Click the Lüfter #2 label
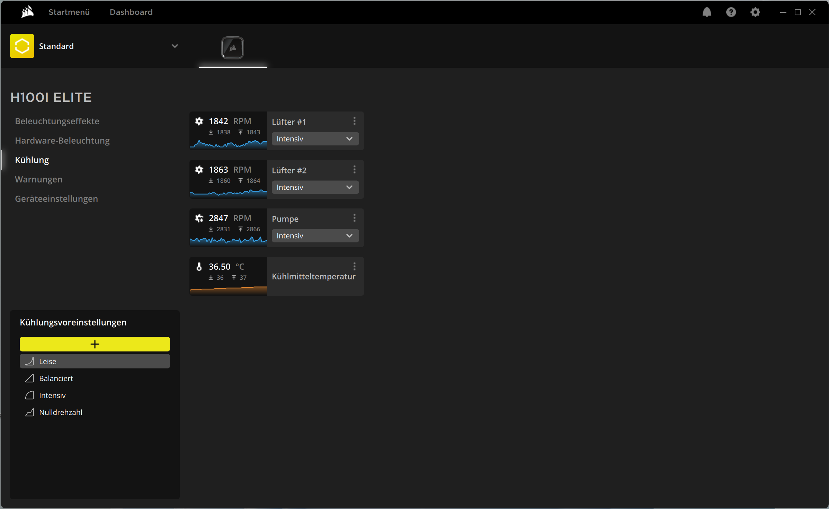The width and height of the screenshot is (829, 509). click(x=289, y=170)
